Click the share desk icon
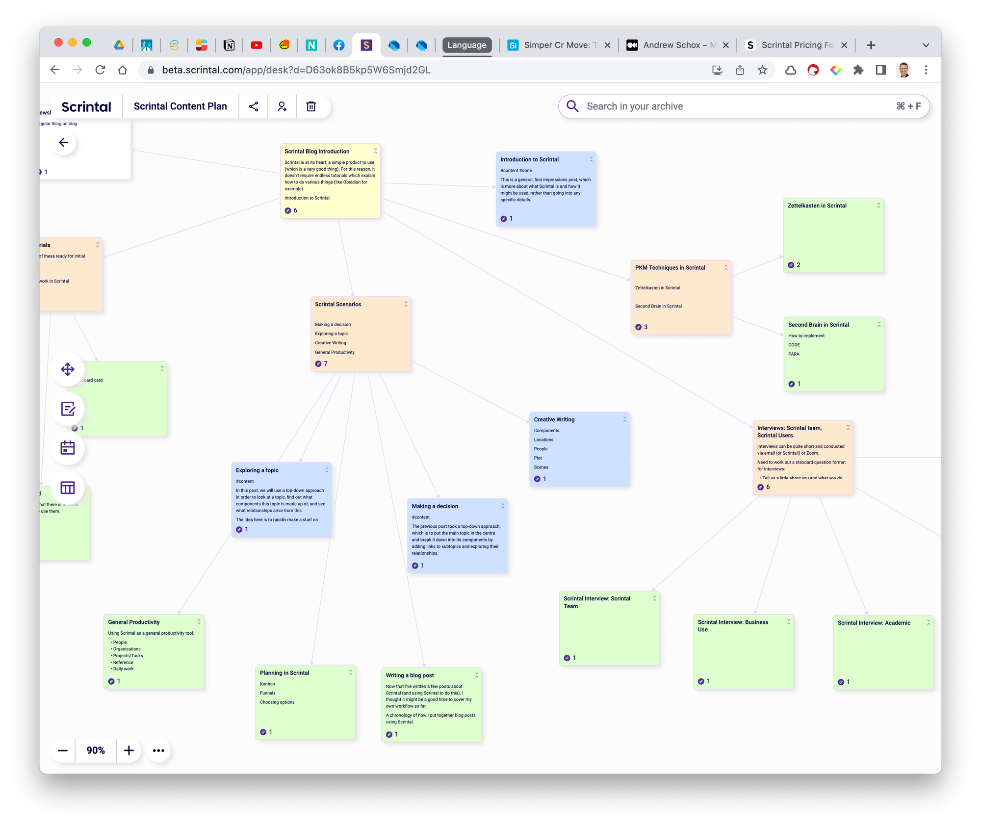Viewport: 981px width, 826px height. [254, 106]
